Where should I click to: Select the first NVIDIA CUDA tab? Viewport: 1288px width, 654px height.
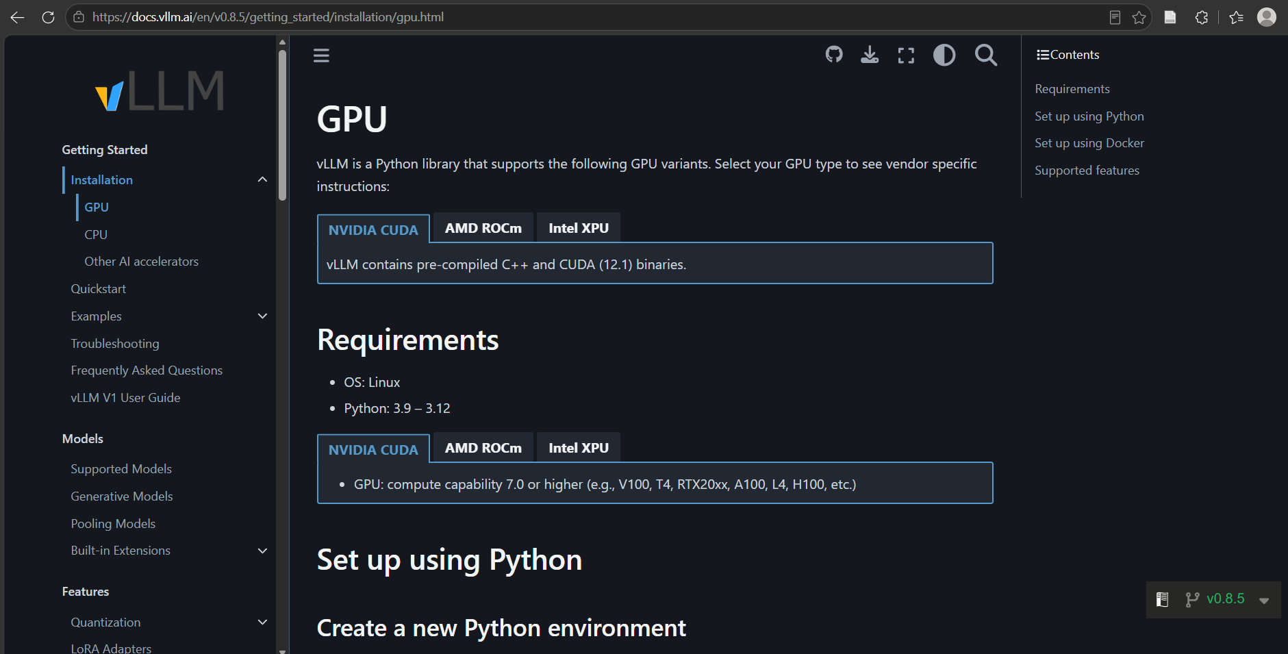[373, 229]
